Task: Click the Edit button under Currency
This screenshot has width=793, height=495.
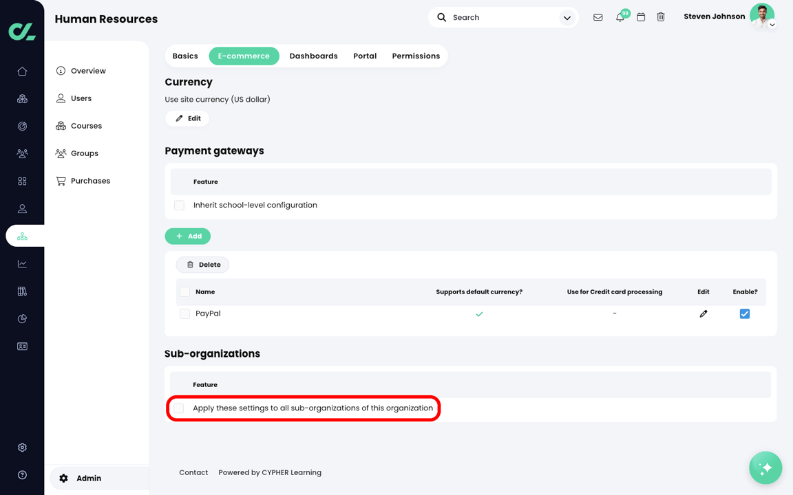Action: (187, 118)
